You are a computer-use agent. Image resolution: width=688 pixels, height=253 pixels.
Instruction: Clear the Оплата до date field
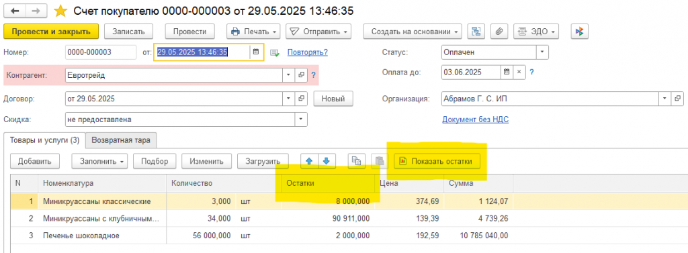tap(519, 72)
